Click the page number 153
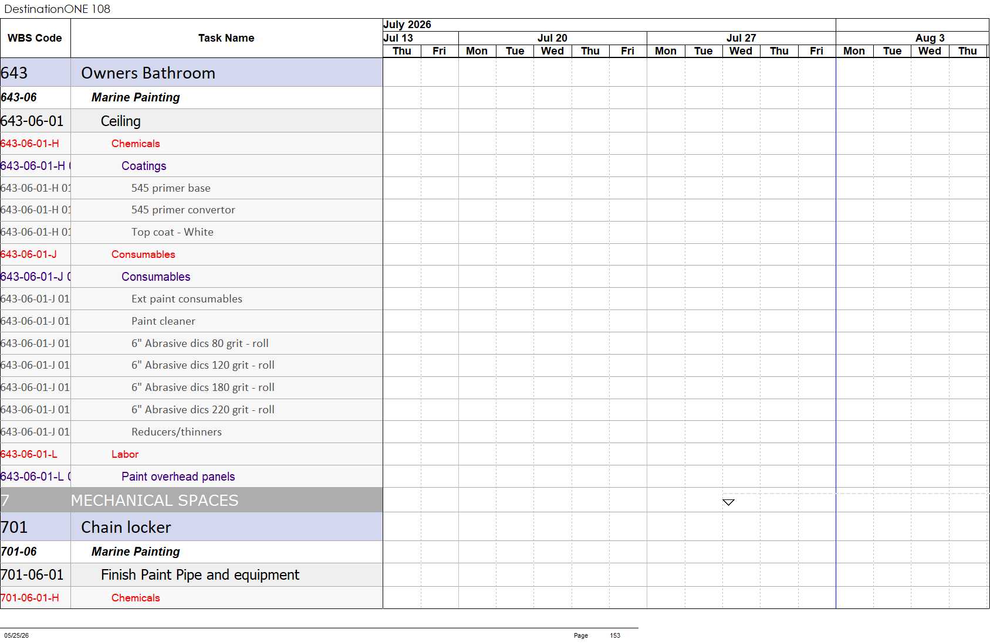The image size is (990, 643). click(x=615, y=635)
